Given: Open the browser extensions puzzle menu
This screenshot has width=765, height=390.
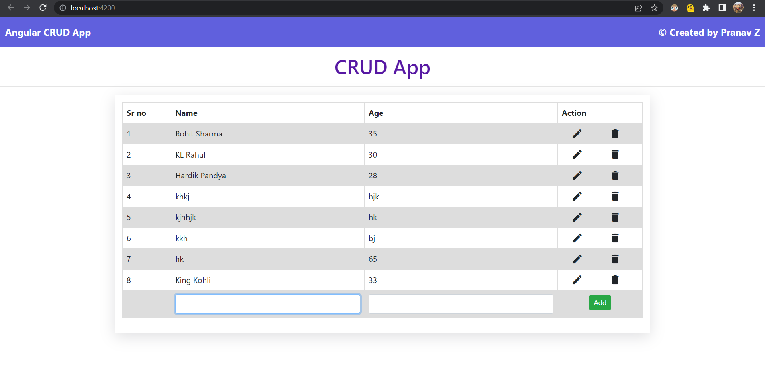Looking at the screenshot, I should point(706,8).
